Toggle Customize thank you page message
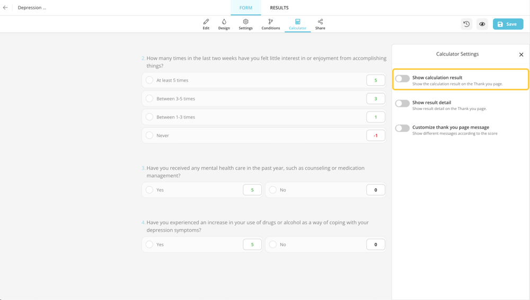The height and width of the screenshot is (300, 530). tap(402, 128)
